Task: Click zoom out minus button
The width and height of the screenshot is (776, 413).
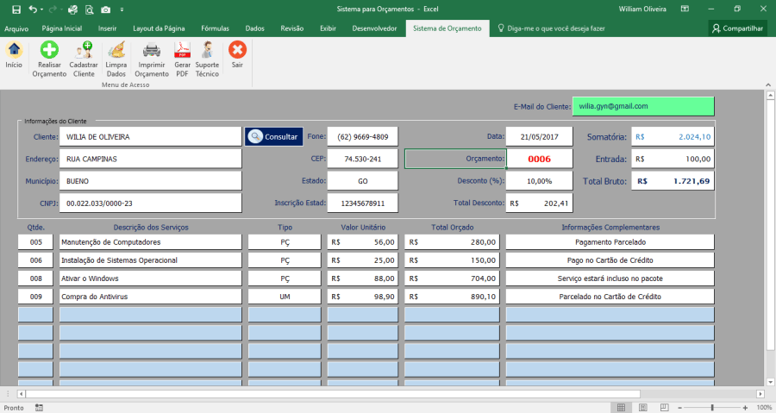Action: pos(680,408)
